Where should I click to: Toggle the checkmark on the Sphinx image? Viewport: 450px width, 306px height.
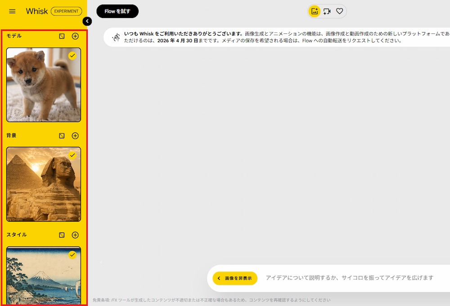[72, 155]
